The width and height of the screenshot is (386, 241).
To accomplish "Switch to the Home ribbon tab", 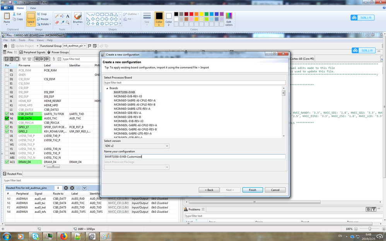I will click(20, 8).
